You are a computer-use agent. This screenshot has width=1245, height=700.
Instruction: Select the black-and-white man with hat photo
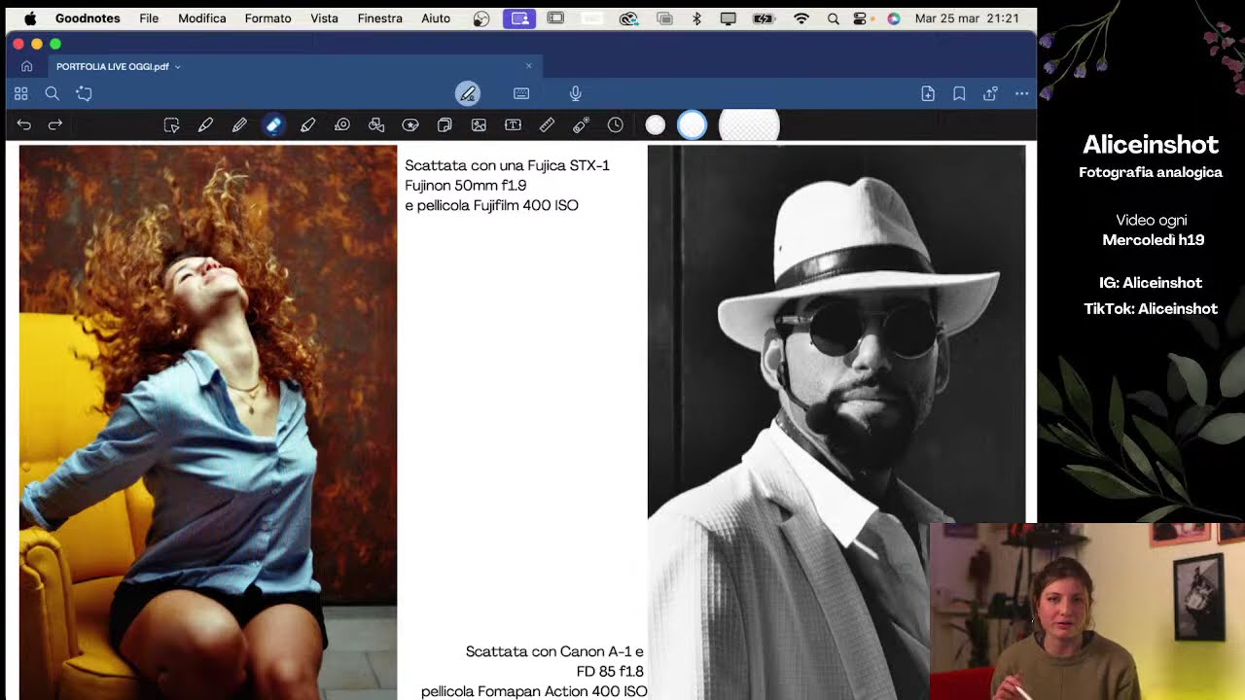[x=836, y=422]
